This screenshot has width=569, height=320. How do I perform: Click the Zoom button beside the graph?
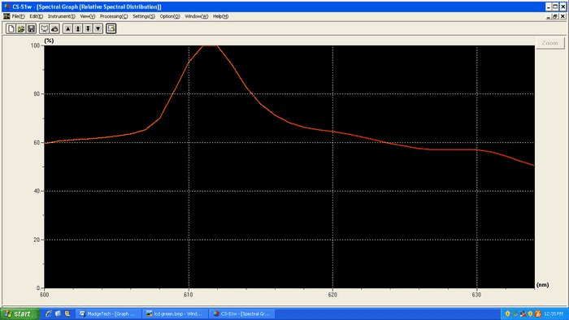[x=549, y=43]
